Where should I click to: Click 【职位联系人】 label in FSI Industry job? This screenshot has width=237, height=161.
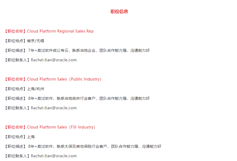17,156
